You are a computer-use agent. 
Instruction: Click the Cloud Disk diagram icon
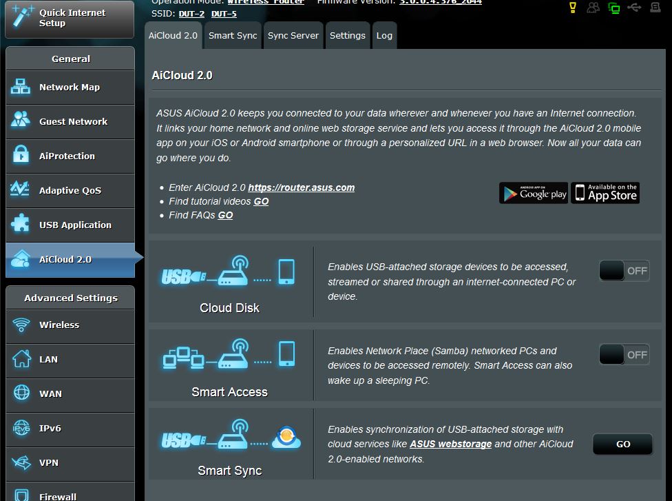[228, 271]
